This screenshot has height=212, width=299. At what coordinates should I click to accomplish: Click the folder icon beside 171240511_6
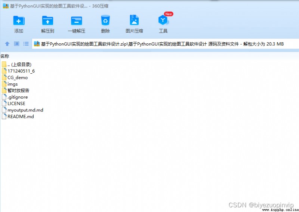coord(4,71)
